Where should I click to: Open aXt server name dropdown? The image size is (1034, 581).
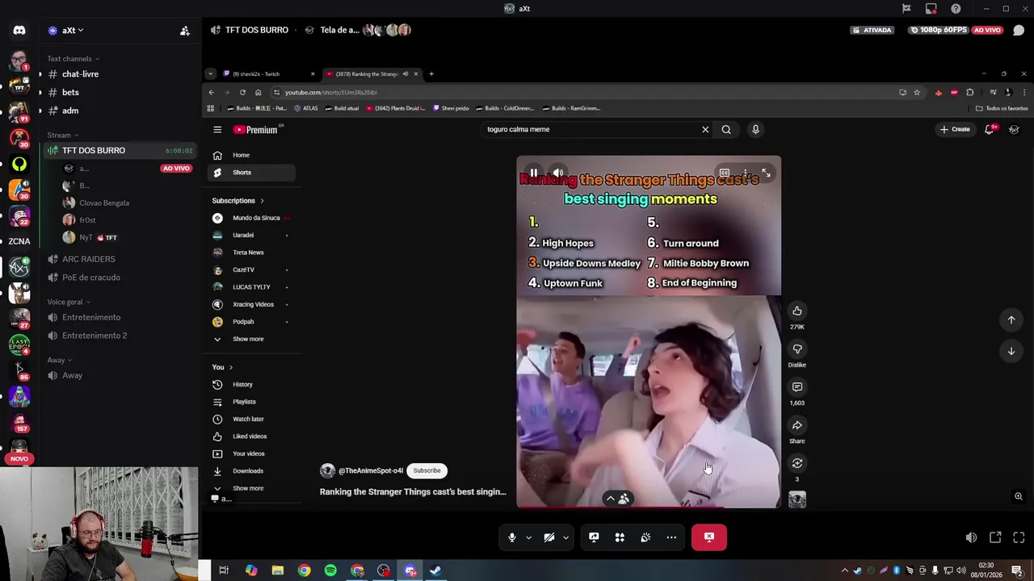pyautogui.click(x=74, y=31)
